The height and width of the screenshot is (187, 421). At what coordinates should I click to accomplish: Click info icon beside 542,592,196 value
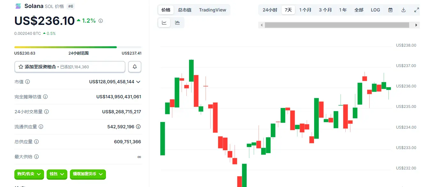[138, 127]
